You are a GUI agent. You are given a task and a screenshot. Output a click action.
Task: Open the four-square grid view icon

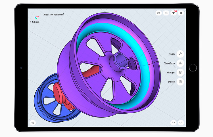tap(181, 13)
